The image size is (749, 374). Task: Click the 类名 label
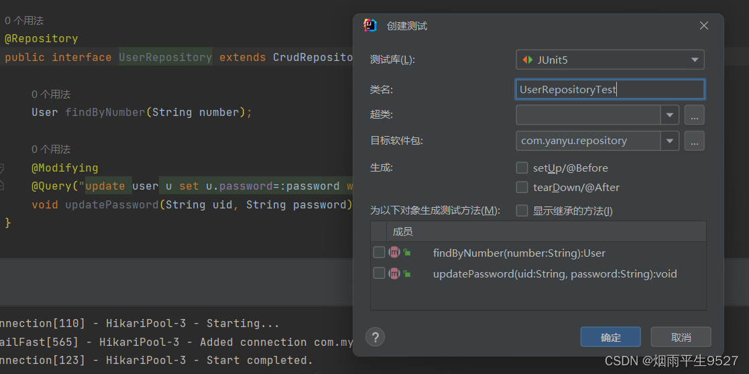[x=381, y=89]
